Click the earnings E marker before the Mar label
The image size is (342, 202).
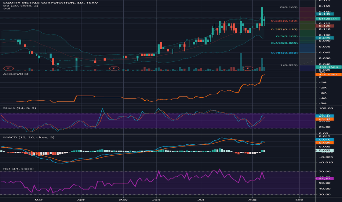pos(8,68)
